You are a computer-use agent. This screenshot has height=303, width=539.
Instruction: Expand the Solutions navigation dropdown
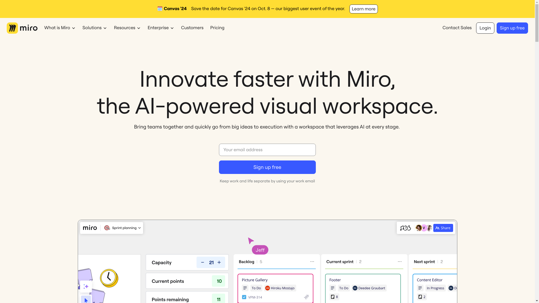[x=94, y=28]
